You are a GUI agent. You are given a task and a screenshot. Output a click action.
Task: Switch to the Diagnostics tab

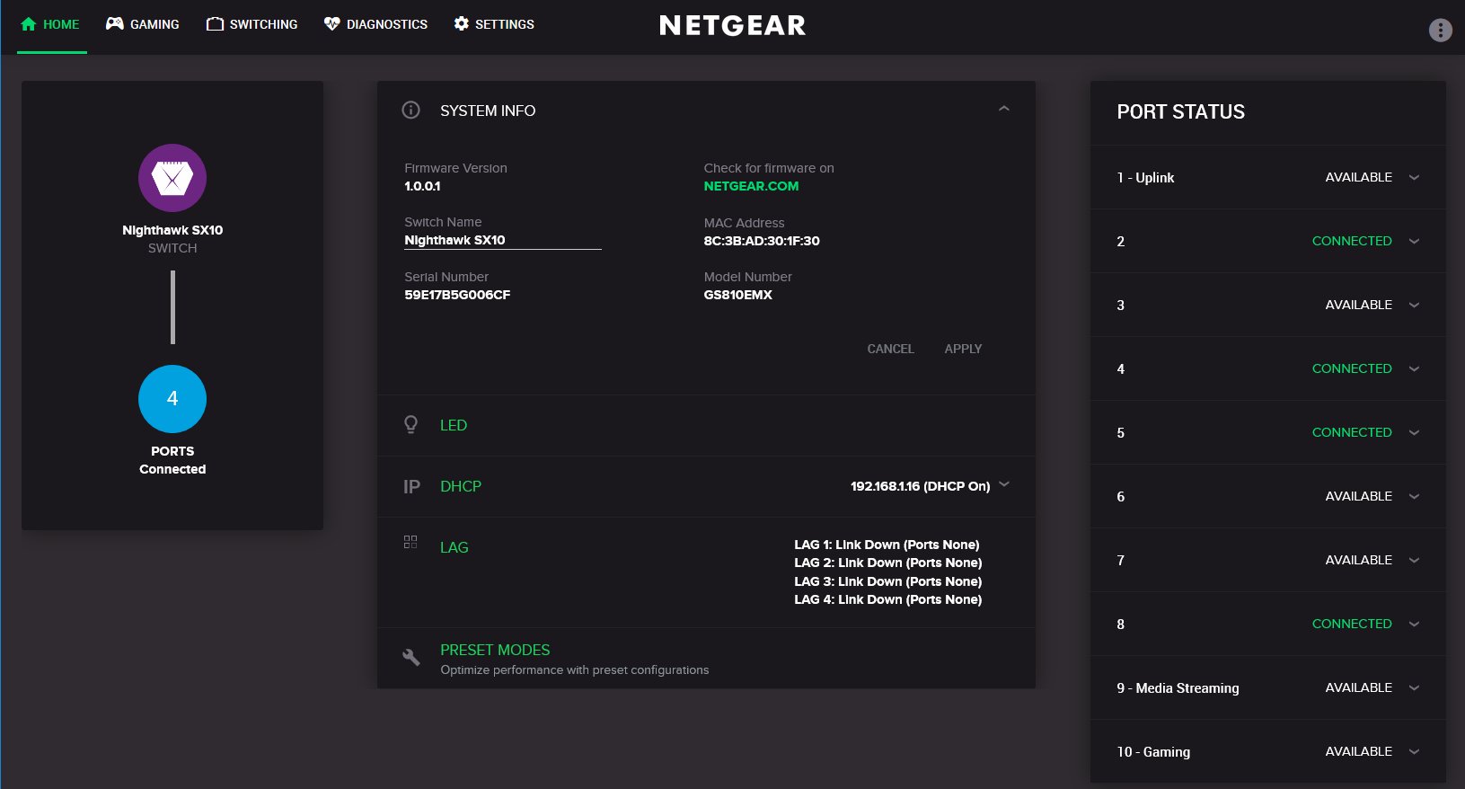(375, 24)
